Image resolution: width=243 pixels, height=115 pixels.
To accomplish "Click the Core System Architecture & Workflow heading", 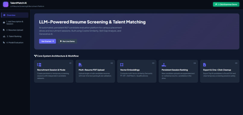I will (x=58, y=56).
